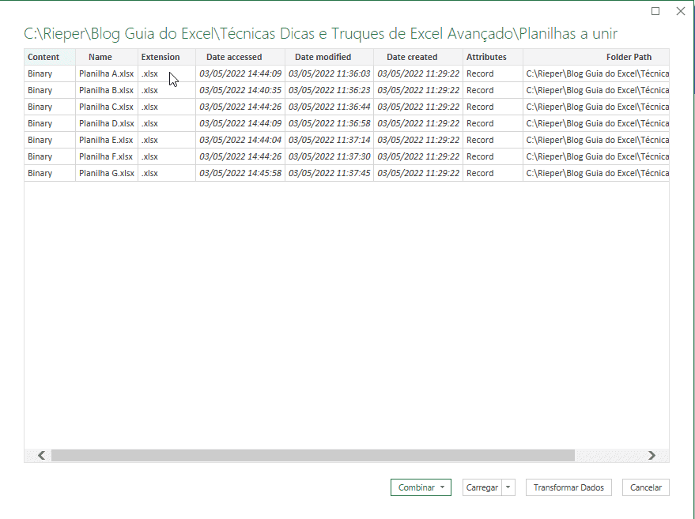The width and height of the screenshot is (695, 519).
Task: Open the Combinar dropdown arrow
Action: pos(443,487)
